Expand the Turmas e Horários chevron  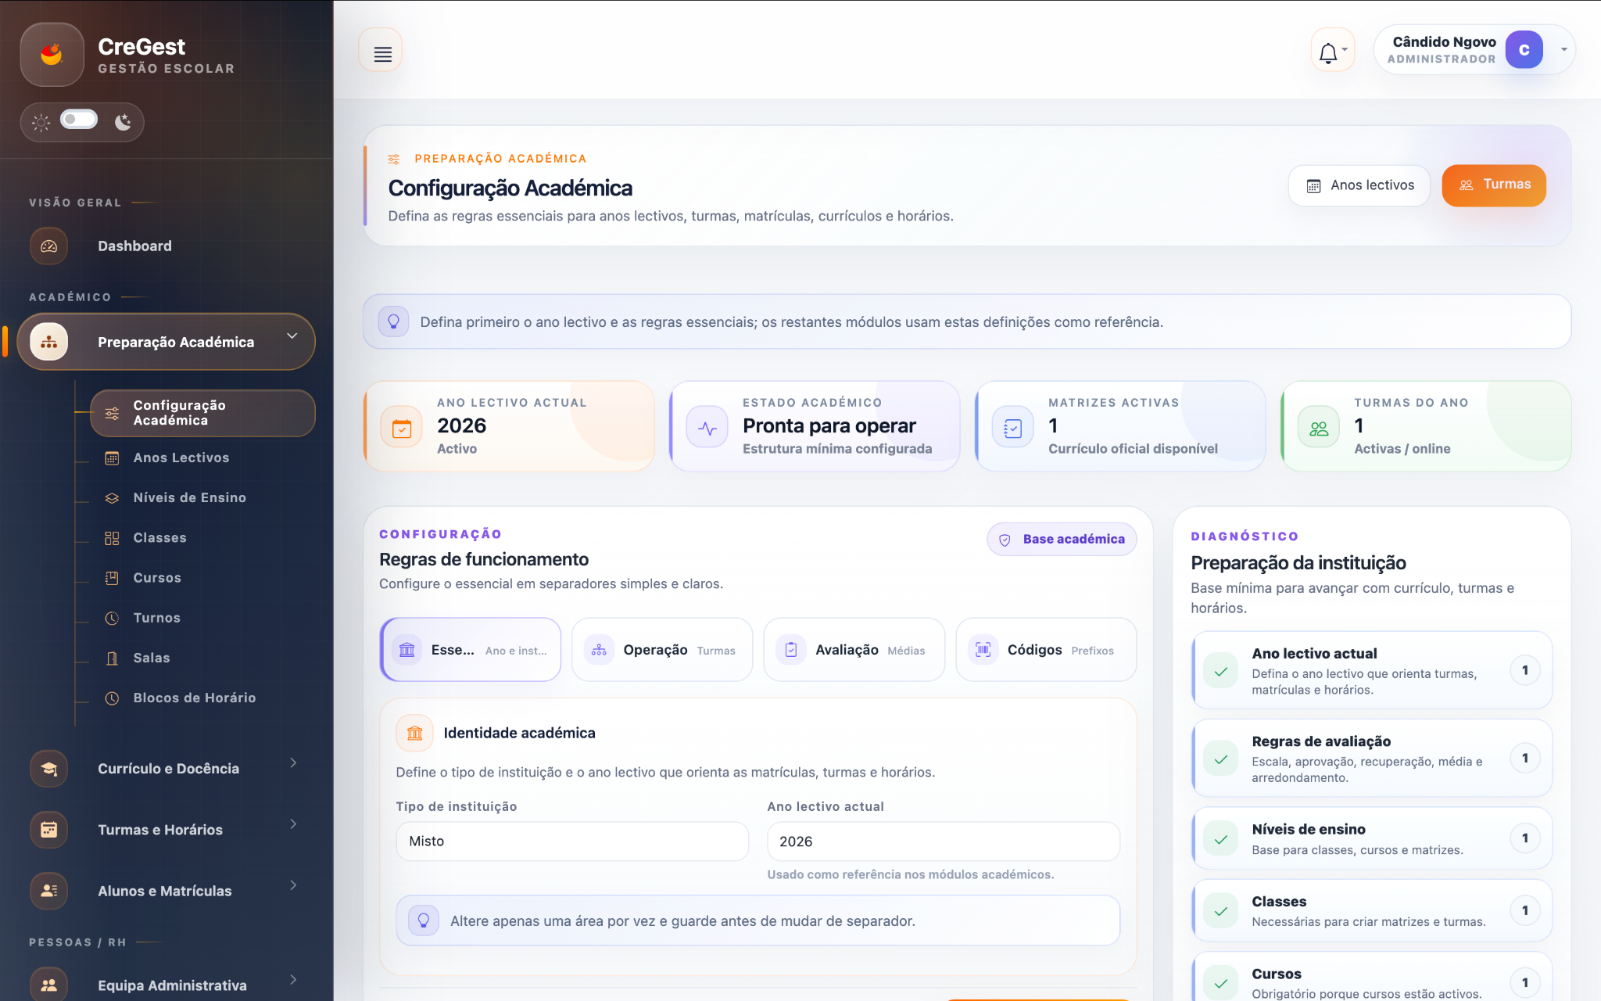(293, 823)
